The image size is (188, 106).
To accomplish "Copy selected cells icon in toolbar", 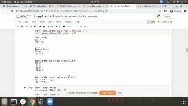I will tap(31, 26).
